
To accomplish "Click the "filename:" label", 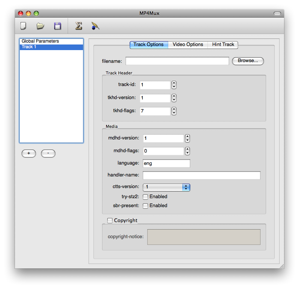I will pyautogui.click(x=112, y=61).
